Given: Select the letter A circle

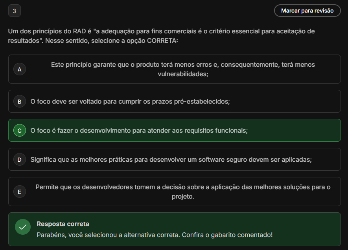Looking at the screenshot, I should pos(19,69).
